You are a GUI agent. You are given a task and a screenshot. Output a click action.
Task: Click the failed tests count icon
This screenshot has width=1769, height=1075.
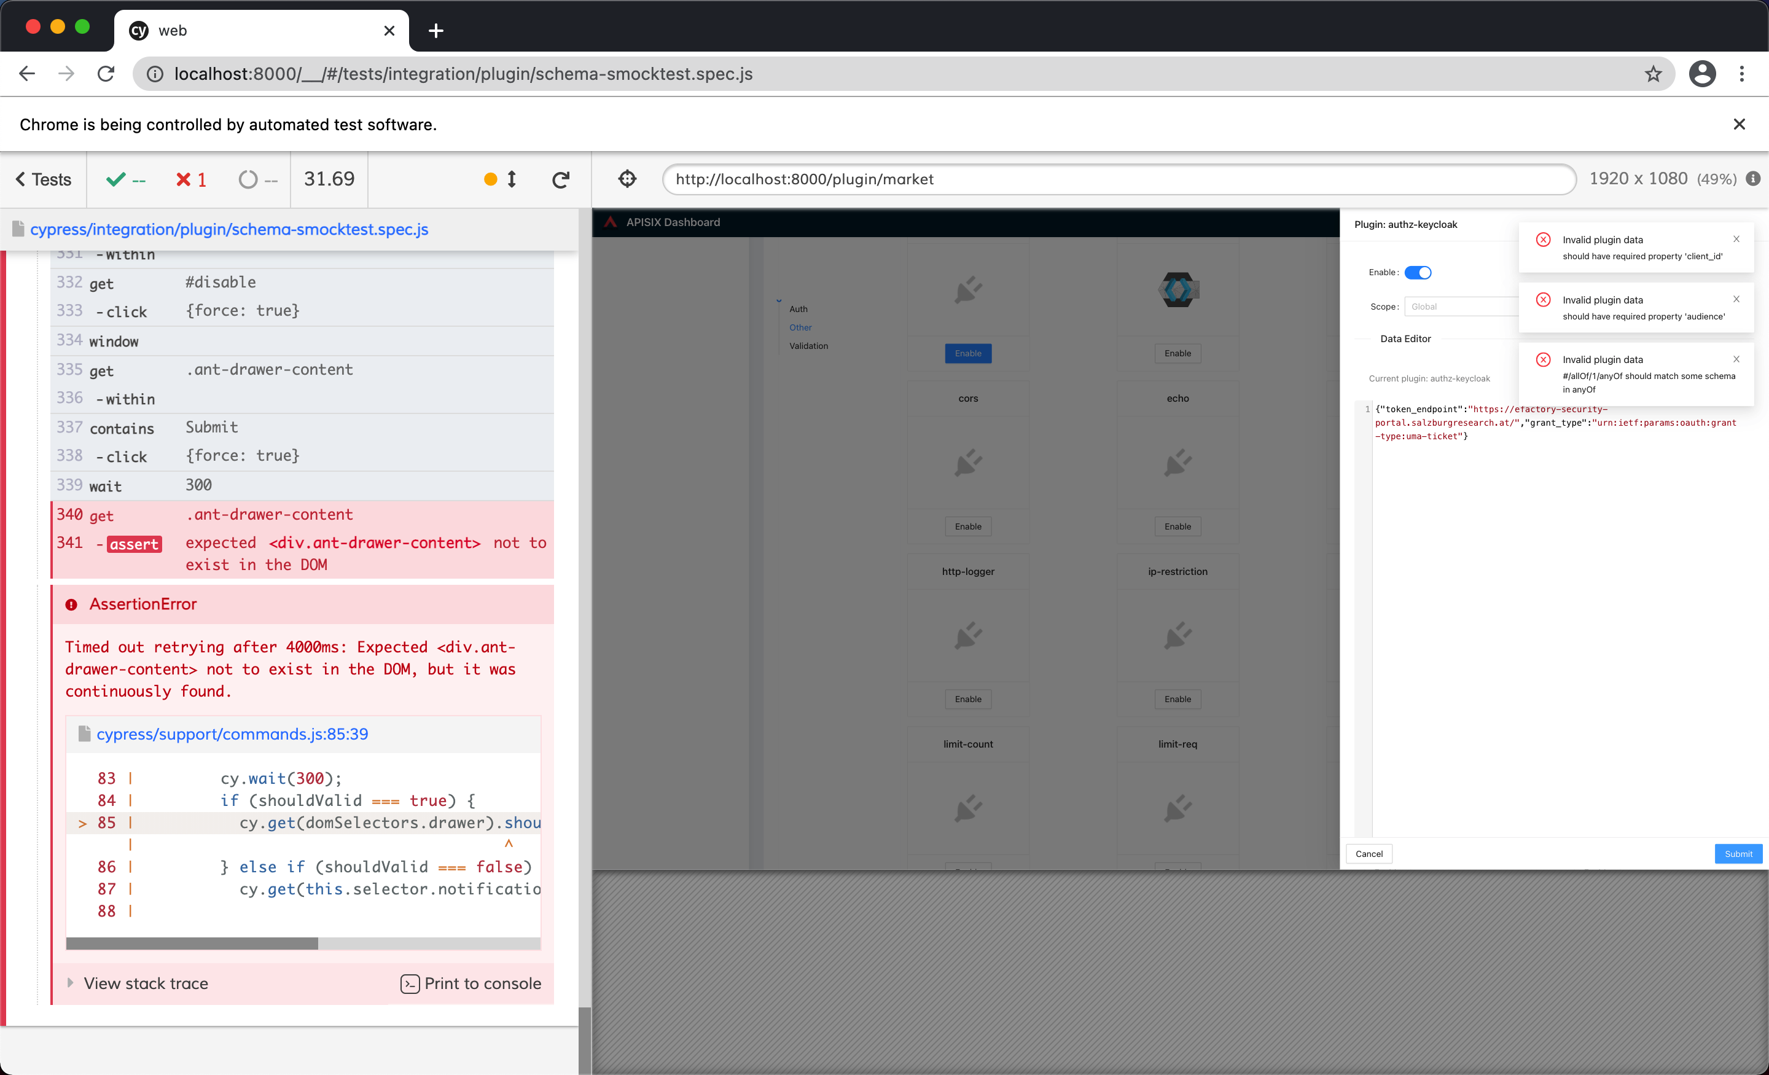[184, 179]
